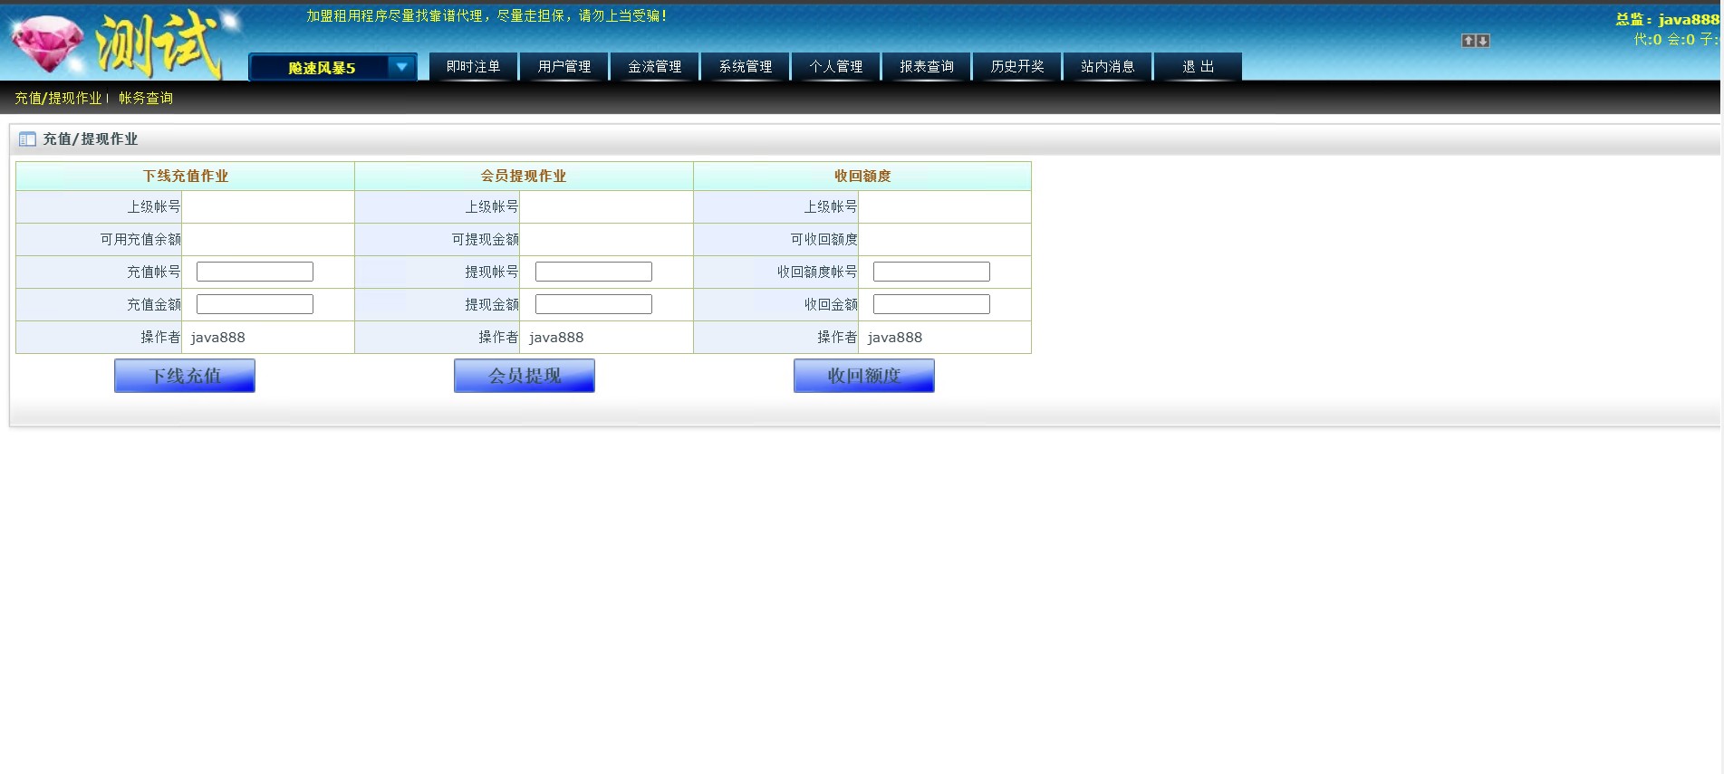Click the panel icon beside 充值/提现作业 title

[x=27, y=139]
